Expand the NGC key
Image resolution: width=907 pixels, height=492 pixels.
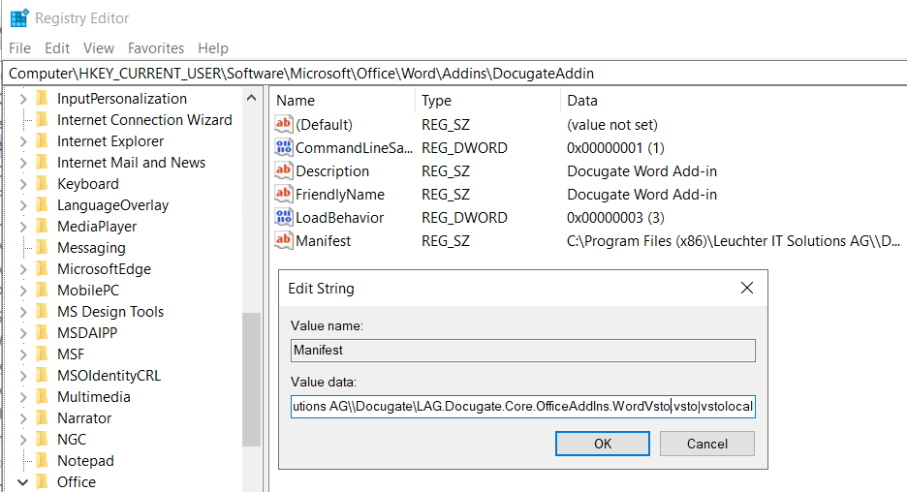[23, 440]
